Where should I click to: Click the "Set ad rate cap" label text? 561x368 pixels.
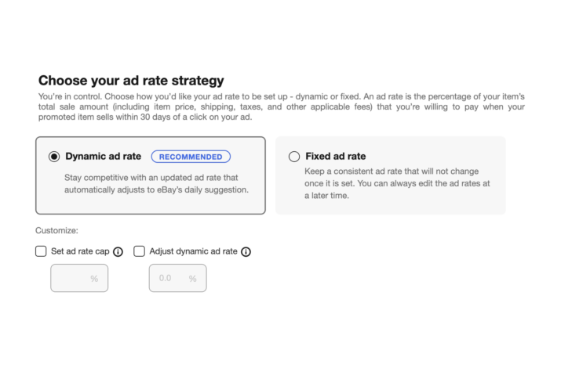point(80,251)
